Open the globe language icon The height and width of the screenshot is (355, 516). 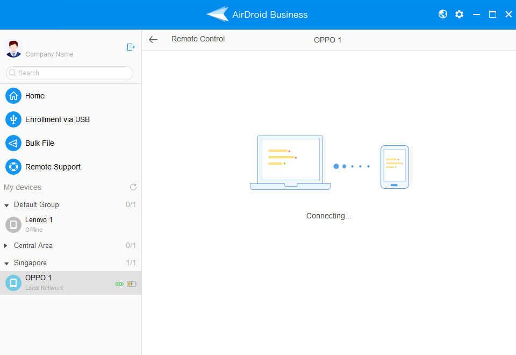click(x=443, y=14)
